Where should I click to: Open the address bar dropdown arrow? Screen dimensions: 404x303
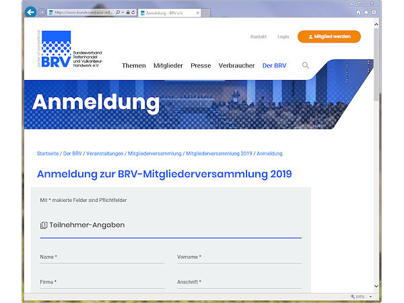123,12
